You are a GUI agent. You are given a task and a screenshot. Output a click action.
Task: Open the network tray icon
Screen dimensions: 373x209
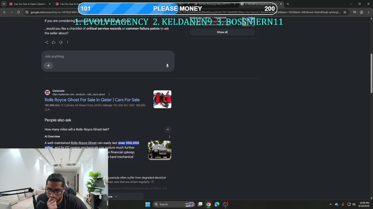[349, 204]
